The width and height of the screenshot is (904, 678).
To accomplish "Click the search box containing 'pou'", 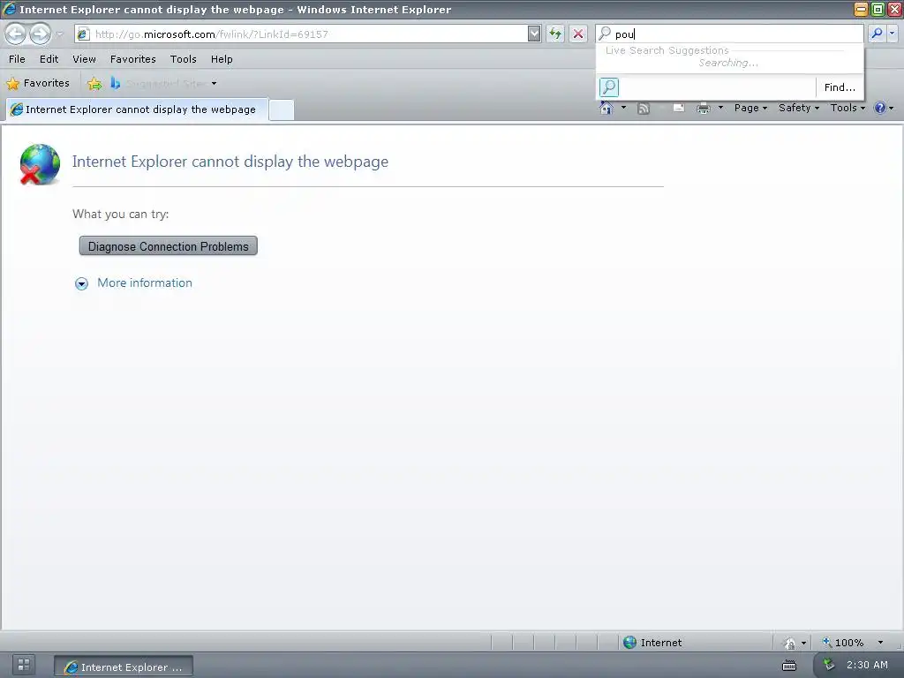I will pos(729,34).
